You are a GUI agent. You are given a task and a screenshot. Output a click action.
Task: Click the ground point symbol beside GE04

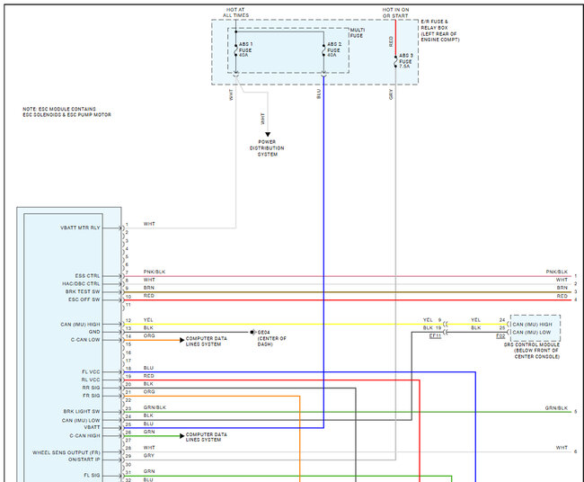(x=252, y=332)
